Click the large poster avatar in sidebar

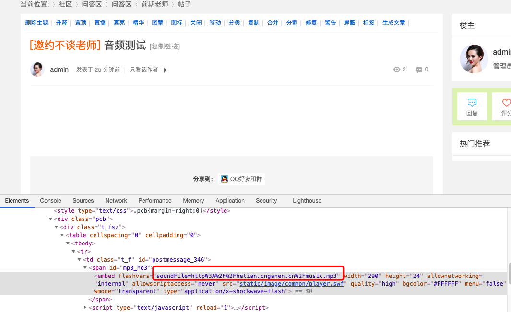click(474, 59)
